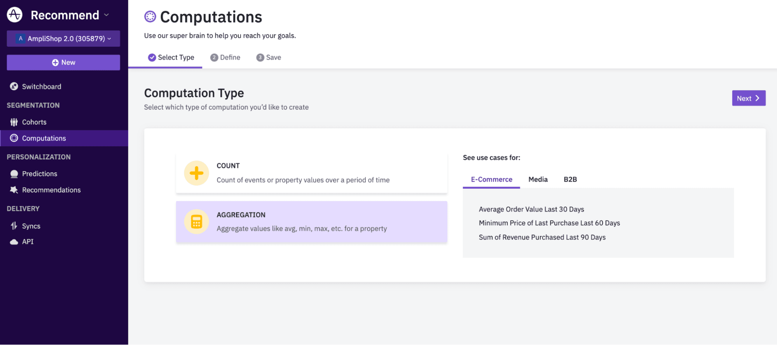Select the COUNT computation type card
The height and width of the screenshot is (345, 777).
[311, 173]
